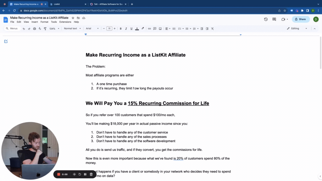Open the zoom level dropdown showing 134%
322x181 pixels.
54,29
